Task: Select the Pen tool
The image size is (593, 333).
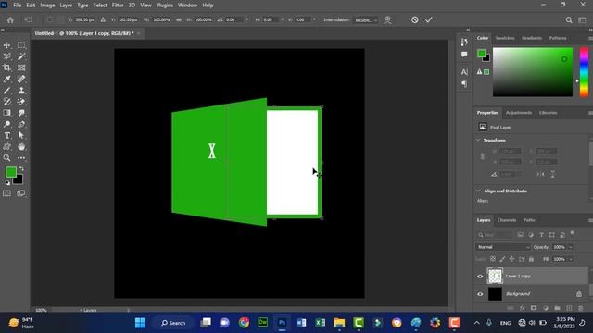Action: click(21, 124)
